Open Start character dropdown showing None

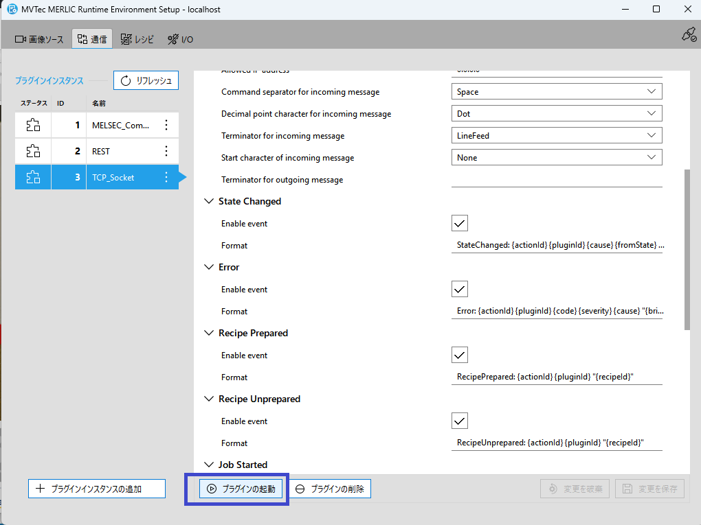557,157
